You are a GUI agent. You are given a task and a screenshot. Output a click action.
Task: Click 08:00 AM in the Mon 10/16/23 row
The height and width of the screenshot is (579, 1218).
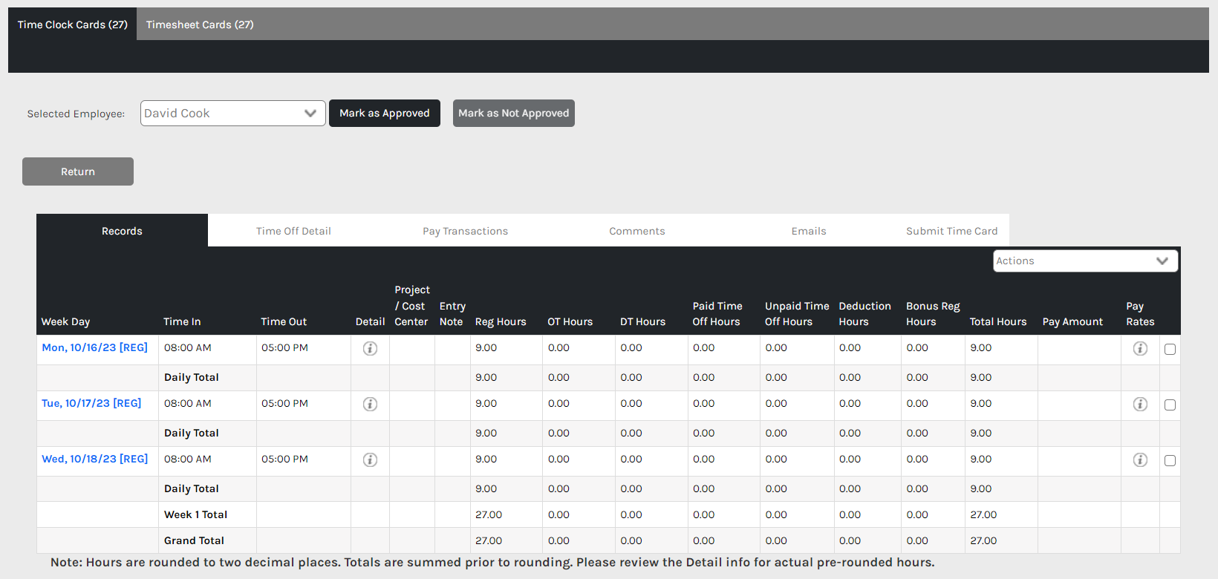(188, 347)
